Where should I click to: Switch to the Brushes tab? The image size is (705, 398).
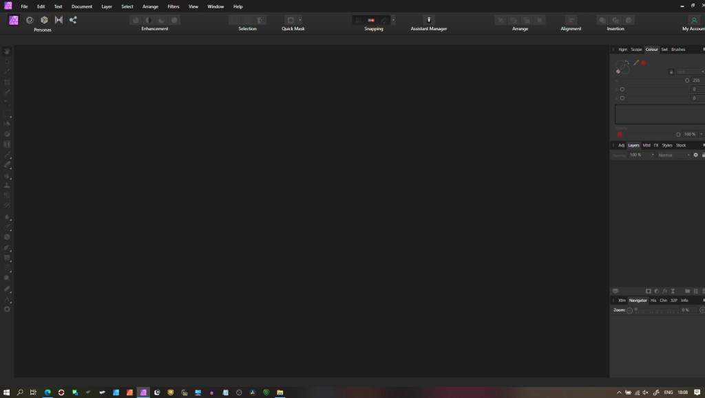(678, 49)
